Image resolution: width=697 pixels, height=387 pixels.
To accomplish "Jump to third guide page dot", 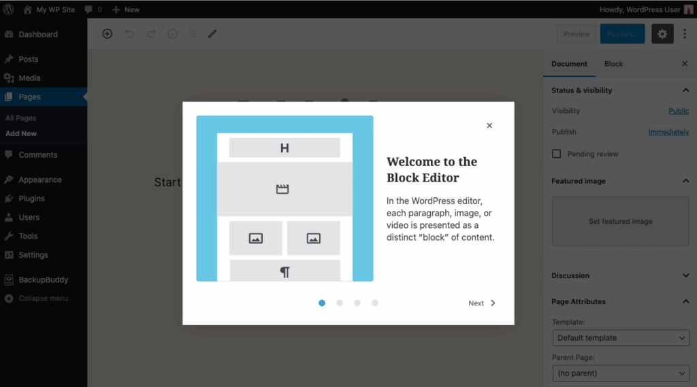I will pyautogui.click(x=357, y=303).
